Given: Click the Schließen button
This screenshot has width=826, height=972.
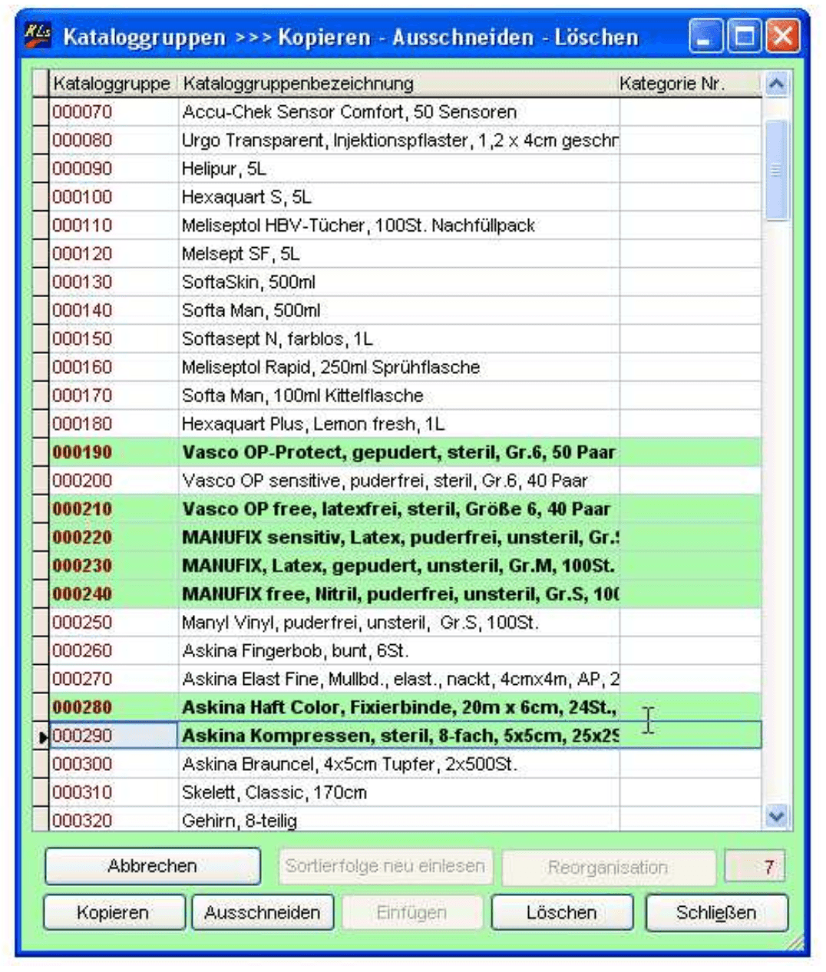Looking at the screenshot, I should click(716, 913).
